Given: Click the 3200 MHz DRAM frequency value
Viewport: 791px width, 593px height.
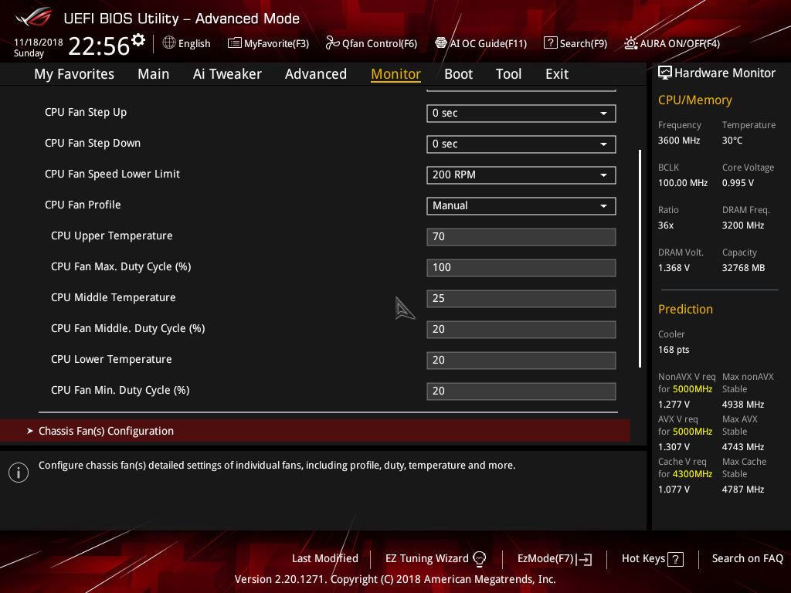Looking at the screenshot, I should point(742,225).
